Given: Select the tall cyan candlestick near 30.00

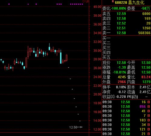Looking at the screenshot, I should point(61,57).
